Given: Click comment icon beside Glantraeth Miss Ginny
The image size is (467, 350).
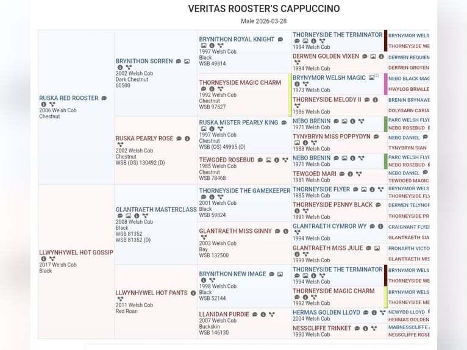Looking at the screenshot, I should pos(277,232).
